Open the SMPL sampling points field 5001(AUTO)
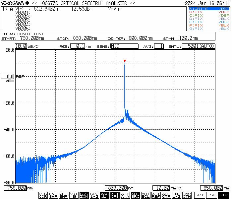The image size is (232, 199). point(199,46)
